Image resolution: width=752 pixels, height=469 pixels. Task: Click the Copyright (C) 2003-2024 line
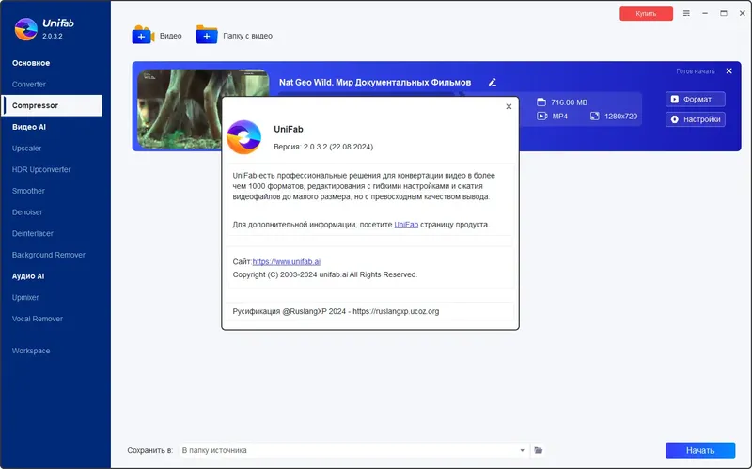(x=324, y=274)
